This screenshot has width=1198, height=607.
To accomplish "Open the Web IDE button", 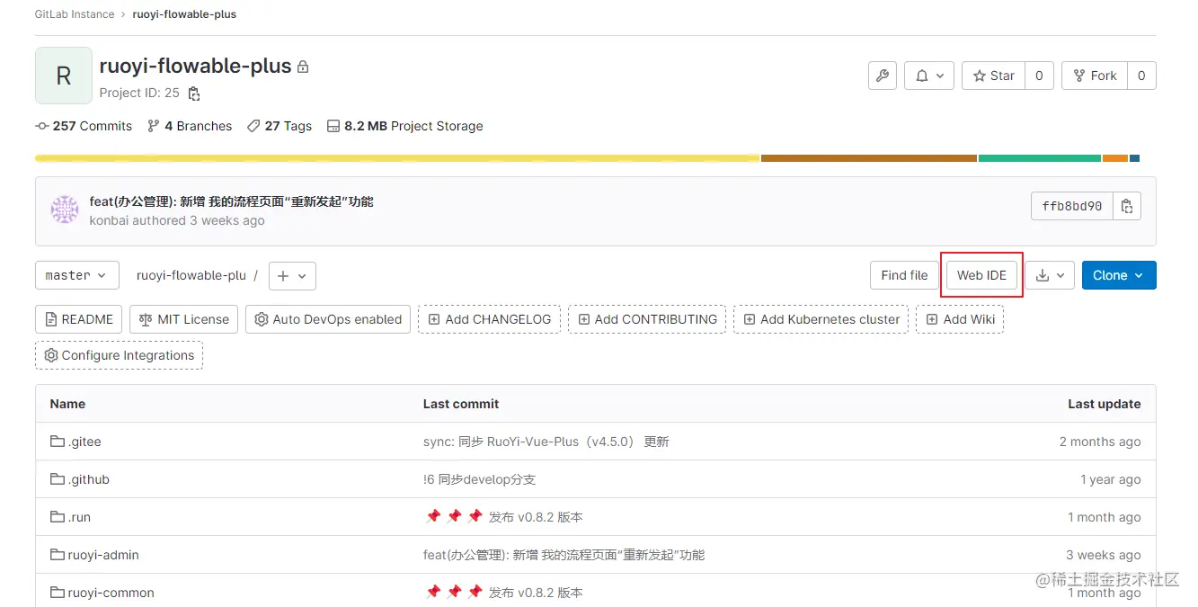I will click(981, 275).
